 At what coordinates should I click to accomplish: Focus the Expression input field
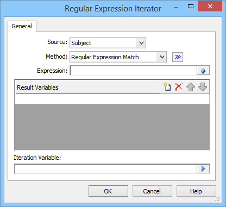(x=134, y=71)
